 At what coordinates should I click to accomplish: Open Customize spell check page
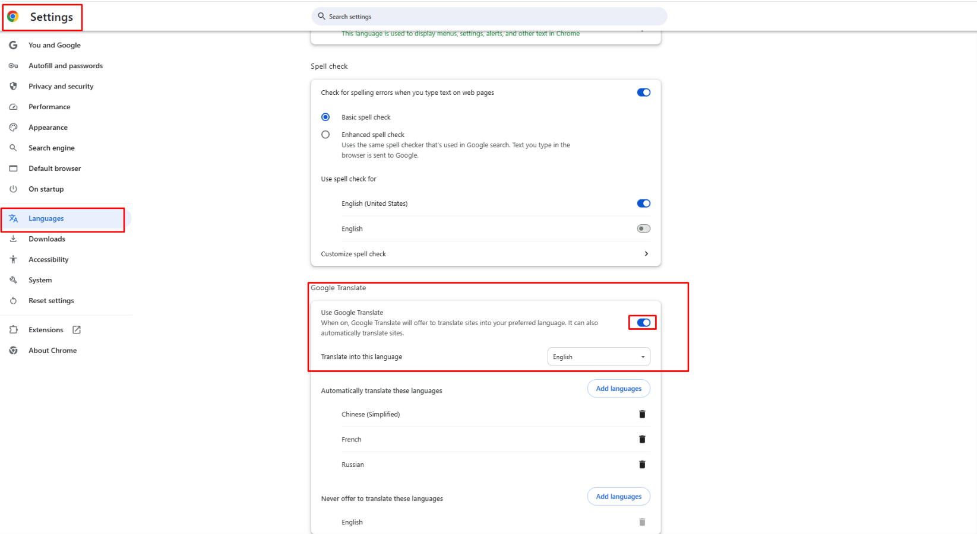coord(485,254)
